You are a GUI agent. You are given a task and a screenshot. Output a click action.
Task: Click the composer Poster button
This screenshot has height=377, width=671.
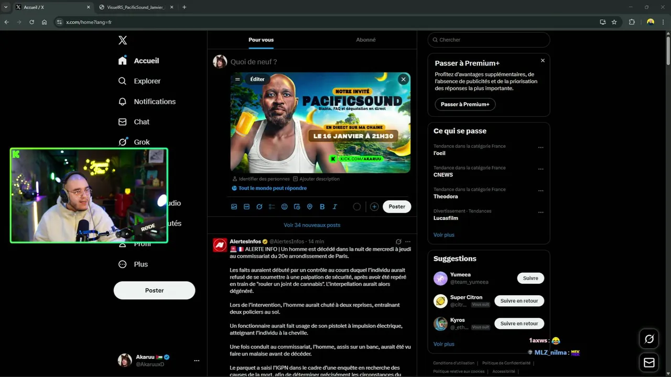click(x=397, y=206)
